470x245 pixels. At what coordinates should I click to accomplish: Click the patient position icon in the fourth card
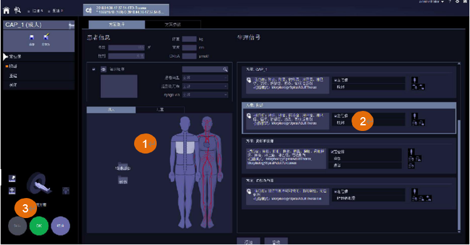[x=415, y=191]
